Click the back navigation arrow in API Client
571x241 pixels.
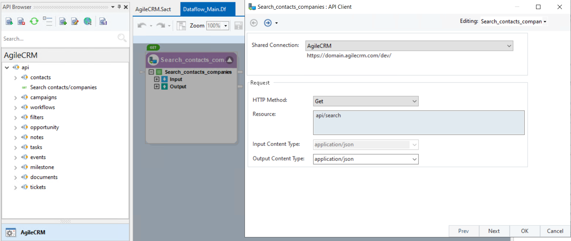254,23
